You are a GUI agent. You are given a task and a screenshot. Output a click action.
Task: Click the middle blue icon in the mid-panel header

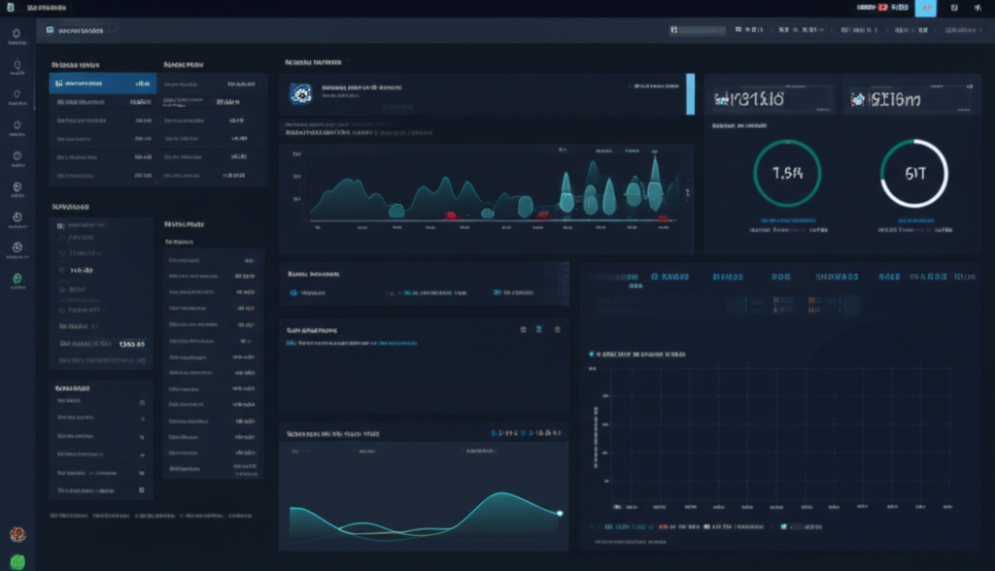coord(540,330)
